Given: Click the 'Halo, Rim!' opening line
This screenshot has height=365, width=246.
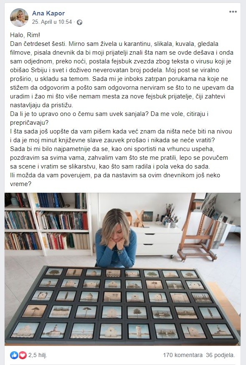Looking at the screenshot, I should click(x=25, y=35).
